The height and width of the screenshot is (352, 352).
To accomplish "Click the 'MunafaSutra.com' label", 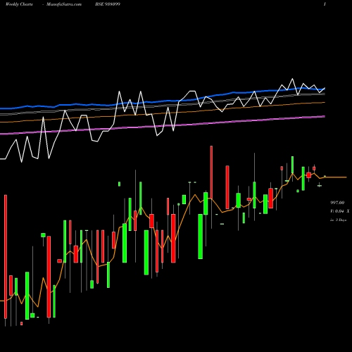I will click(x=64, y=4).
